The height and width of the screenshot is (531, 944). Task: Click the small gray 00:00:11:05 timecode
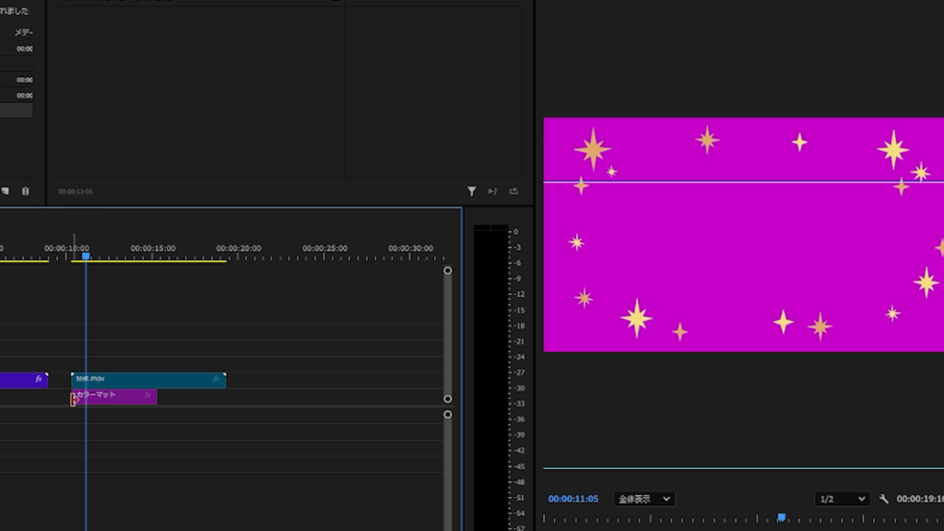(x=76, y=192)
